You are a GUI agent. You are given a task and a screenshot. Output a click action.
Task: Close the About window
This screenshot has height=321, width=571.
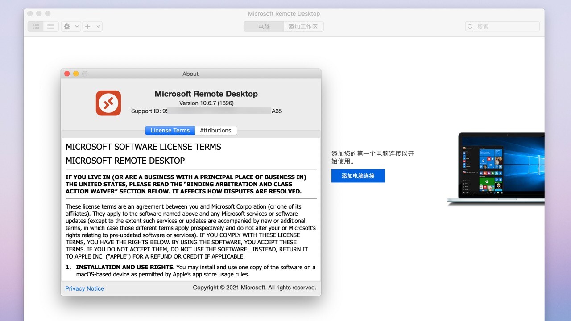click(67, 74)
